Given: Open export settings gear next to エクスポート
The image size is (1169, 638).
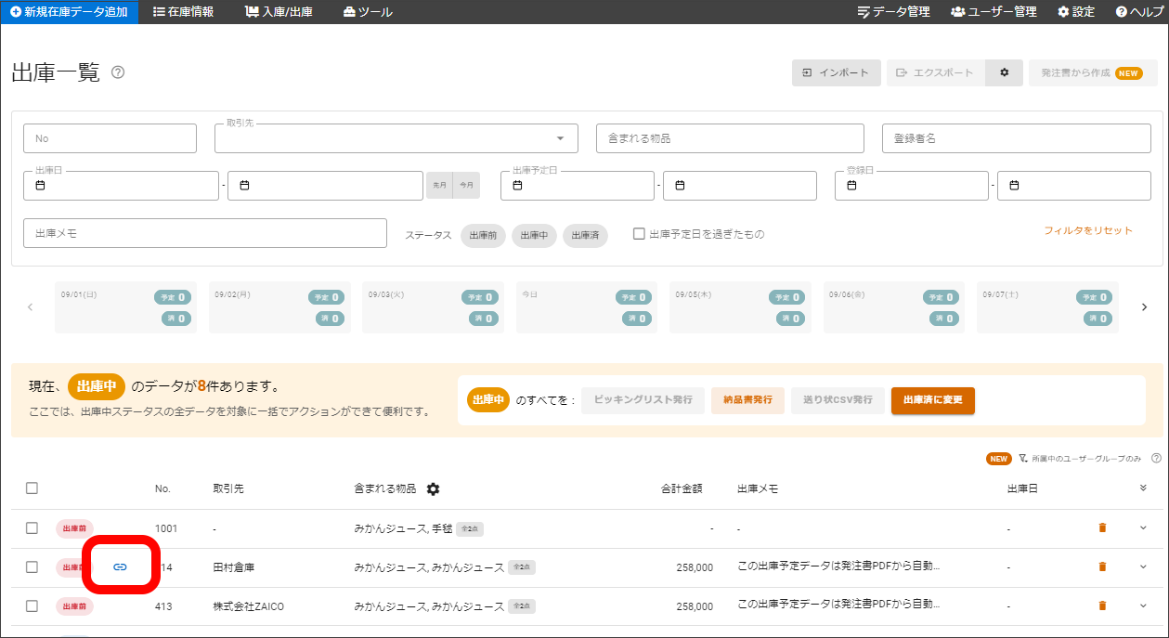Looking at the screenshot, I should pos(1004,72).
